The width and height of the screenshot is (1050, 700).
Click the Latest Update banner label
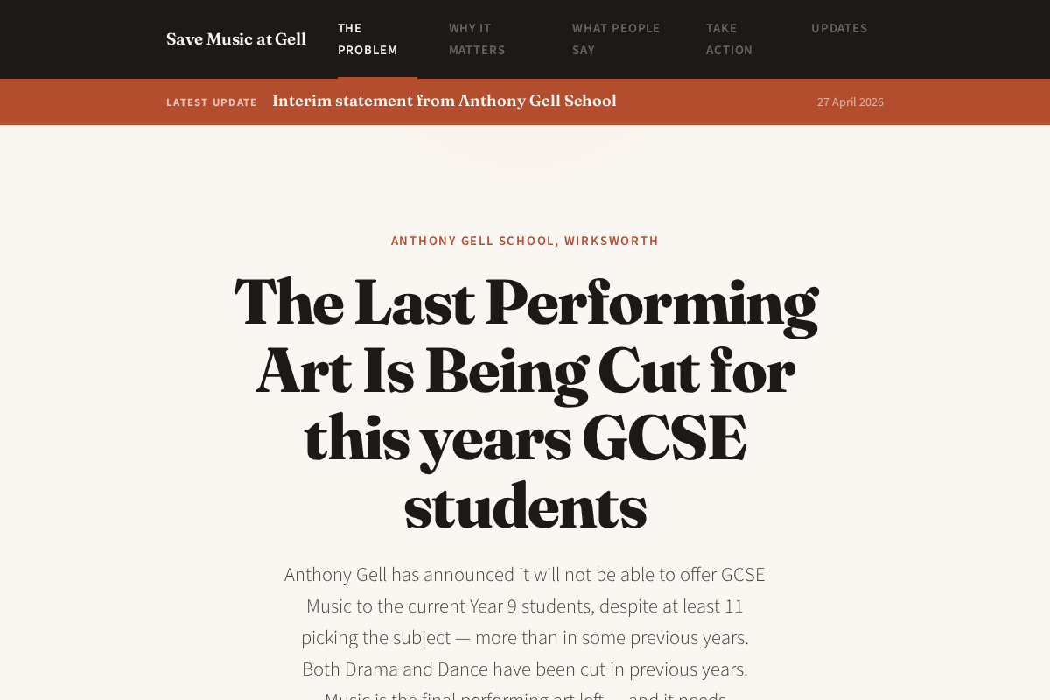click(212, 102)
